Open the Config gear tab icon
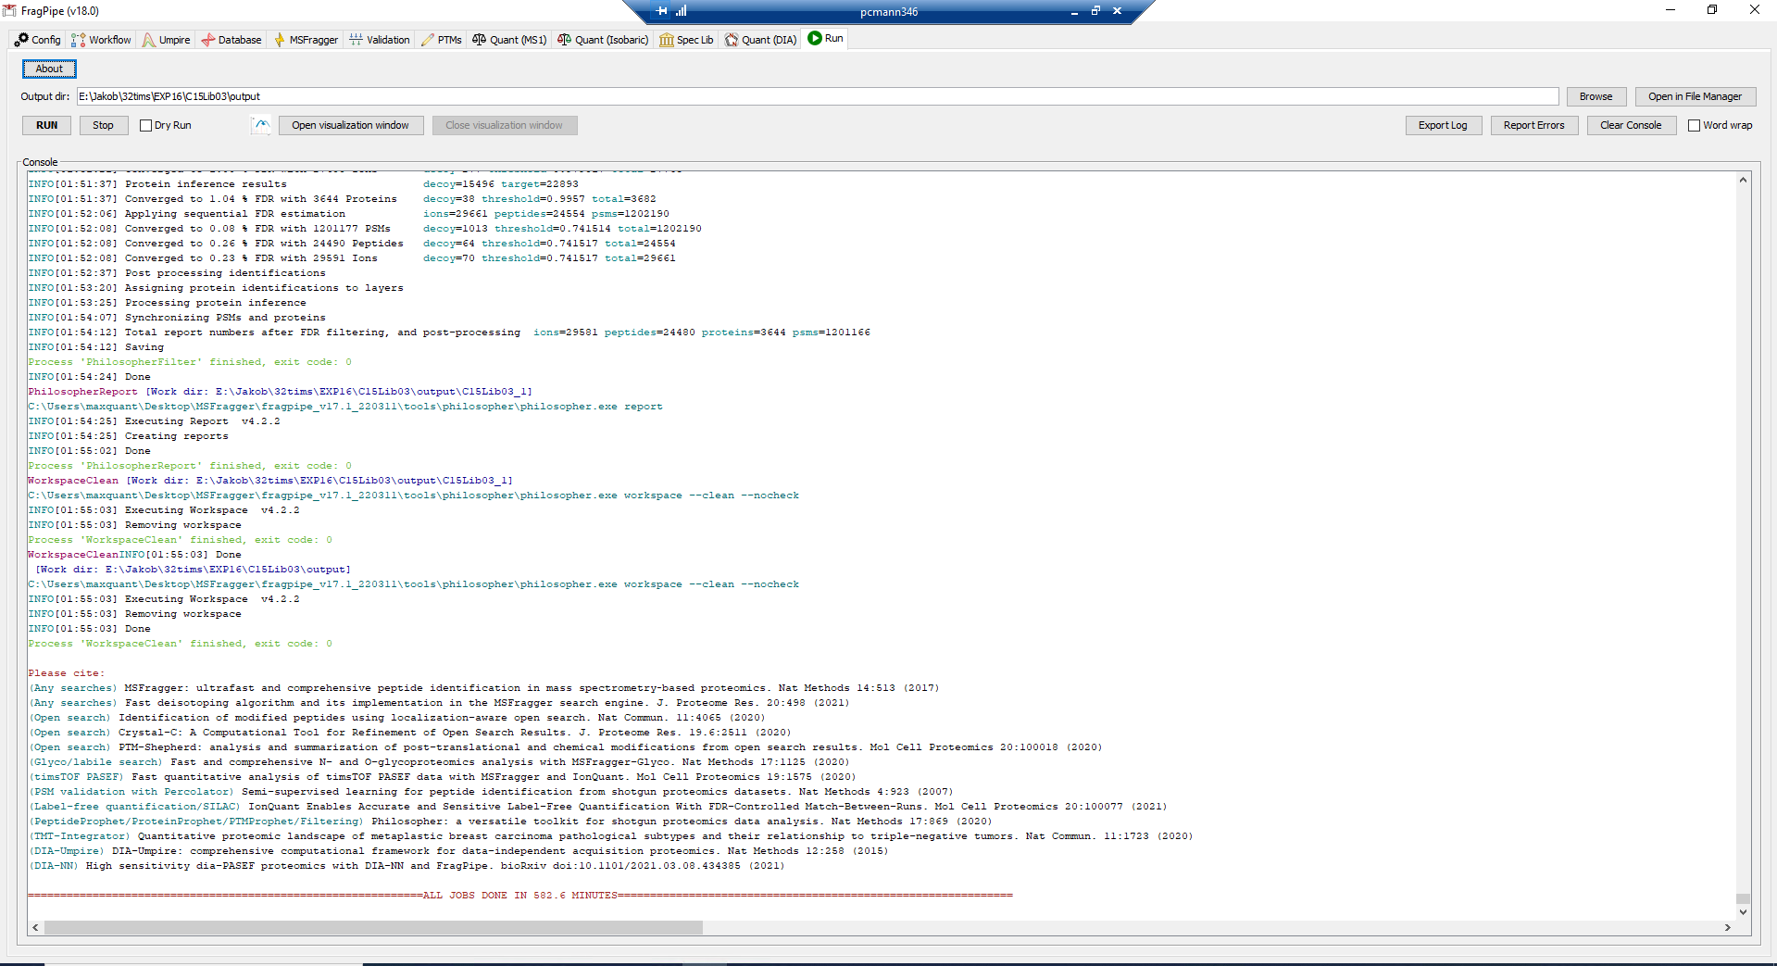Image resolution: width=1777 pixels, height=966 pixels. 22,40
